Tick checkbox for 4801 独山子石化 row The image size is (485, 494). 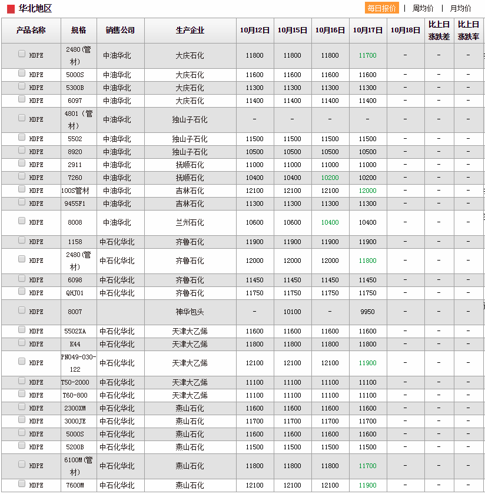(x=21, y=118)
